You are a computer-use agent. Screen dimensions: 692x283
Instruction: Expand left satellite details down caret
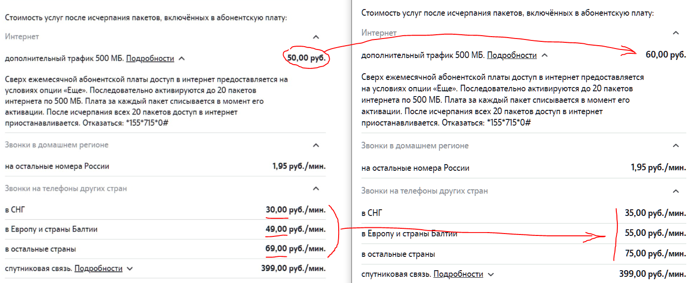130,269
